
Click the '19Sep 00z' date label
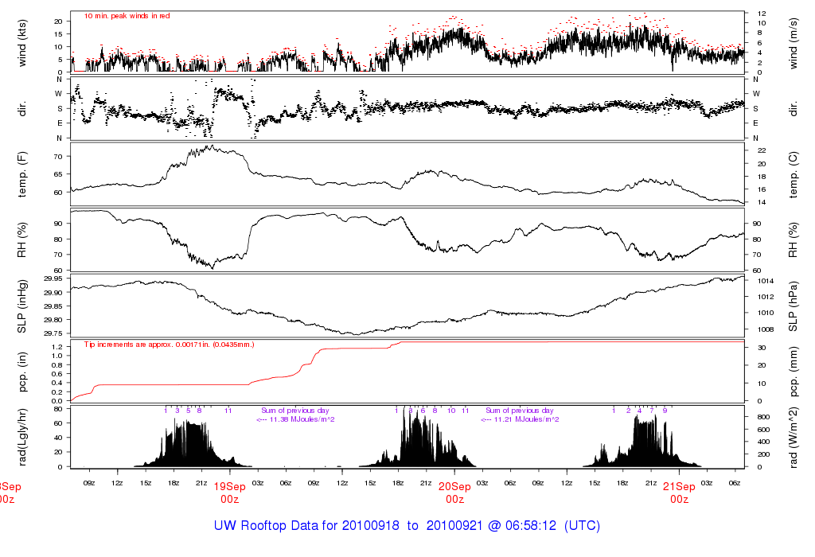[x=230, y=493]
